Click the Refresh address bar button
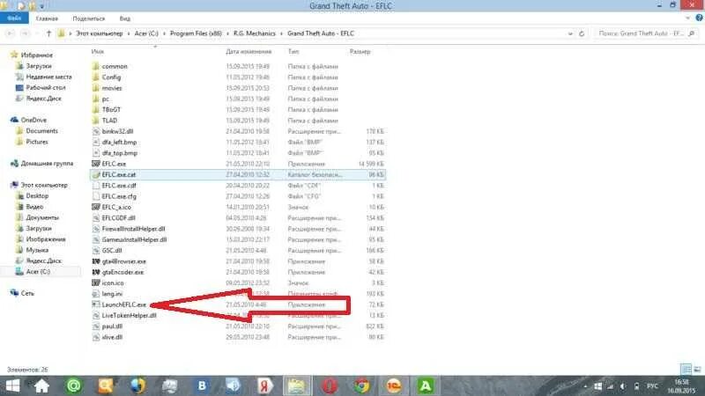The height and width of the screenshot is (396, 705). [582, 33]
